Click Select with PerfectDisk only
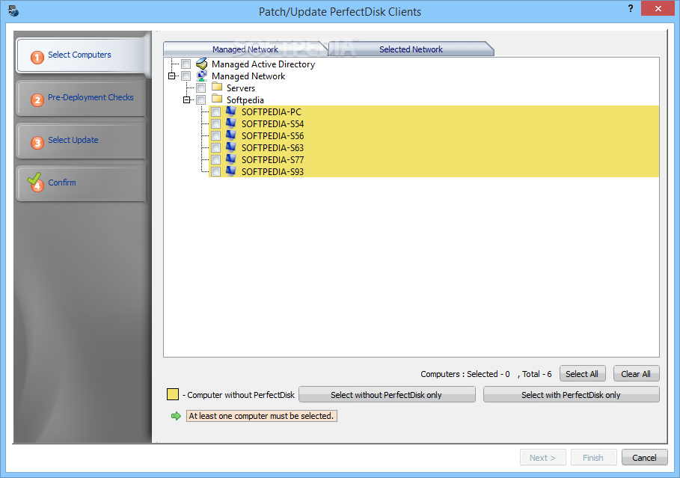 point(571,395)
